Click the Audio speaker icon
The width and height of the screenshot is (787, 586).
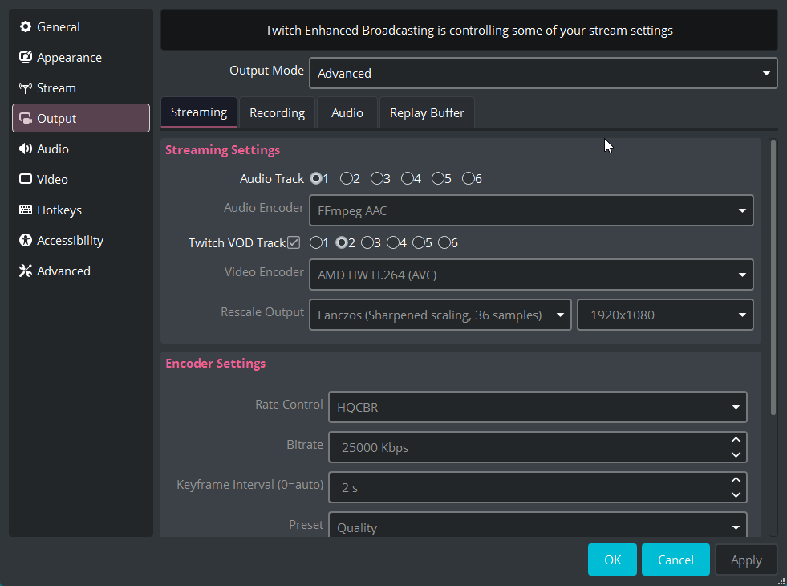[25, 149]
